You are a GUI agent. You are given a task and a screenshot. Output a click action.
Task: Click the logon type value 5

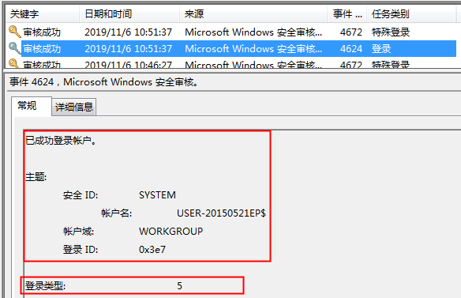[x=179, y=285]
